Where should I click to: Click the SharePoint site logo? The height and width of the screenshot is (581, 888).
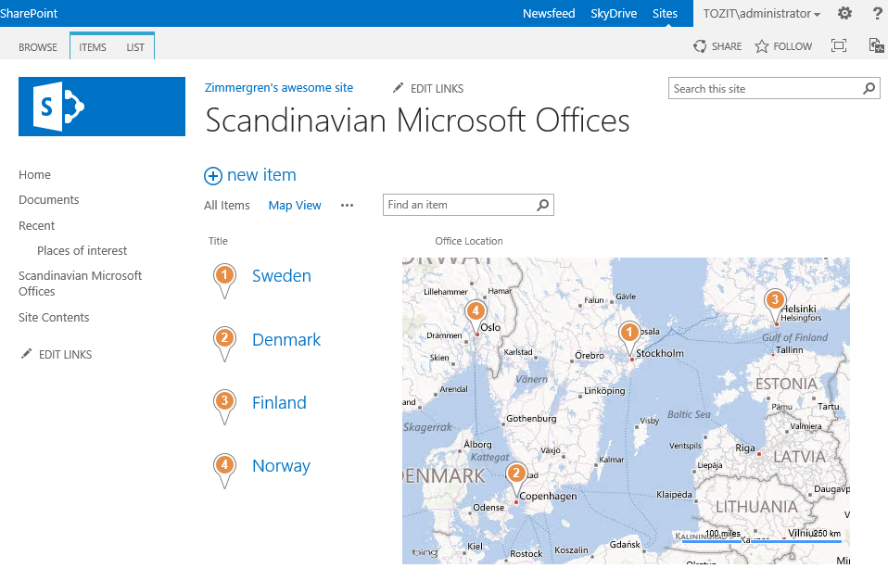click(x=102, y=107)
